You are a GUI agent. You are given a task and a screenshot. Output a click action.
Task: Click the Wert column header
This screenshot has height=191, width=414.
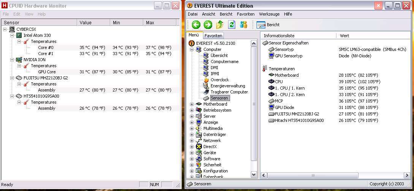[x=373, y=36]
